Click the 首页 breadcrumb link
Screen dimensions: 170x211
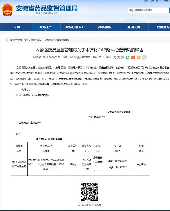[x=26, y=40]
